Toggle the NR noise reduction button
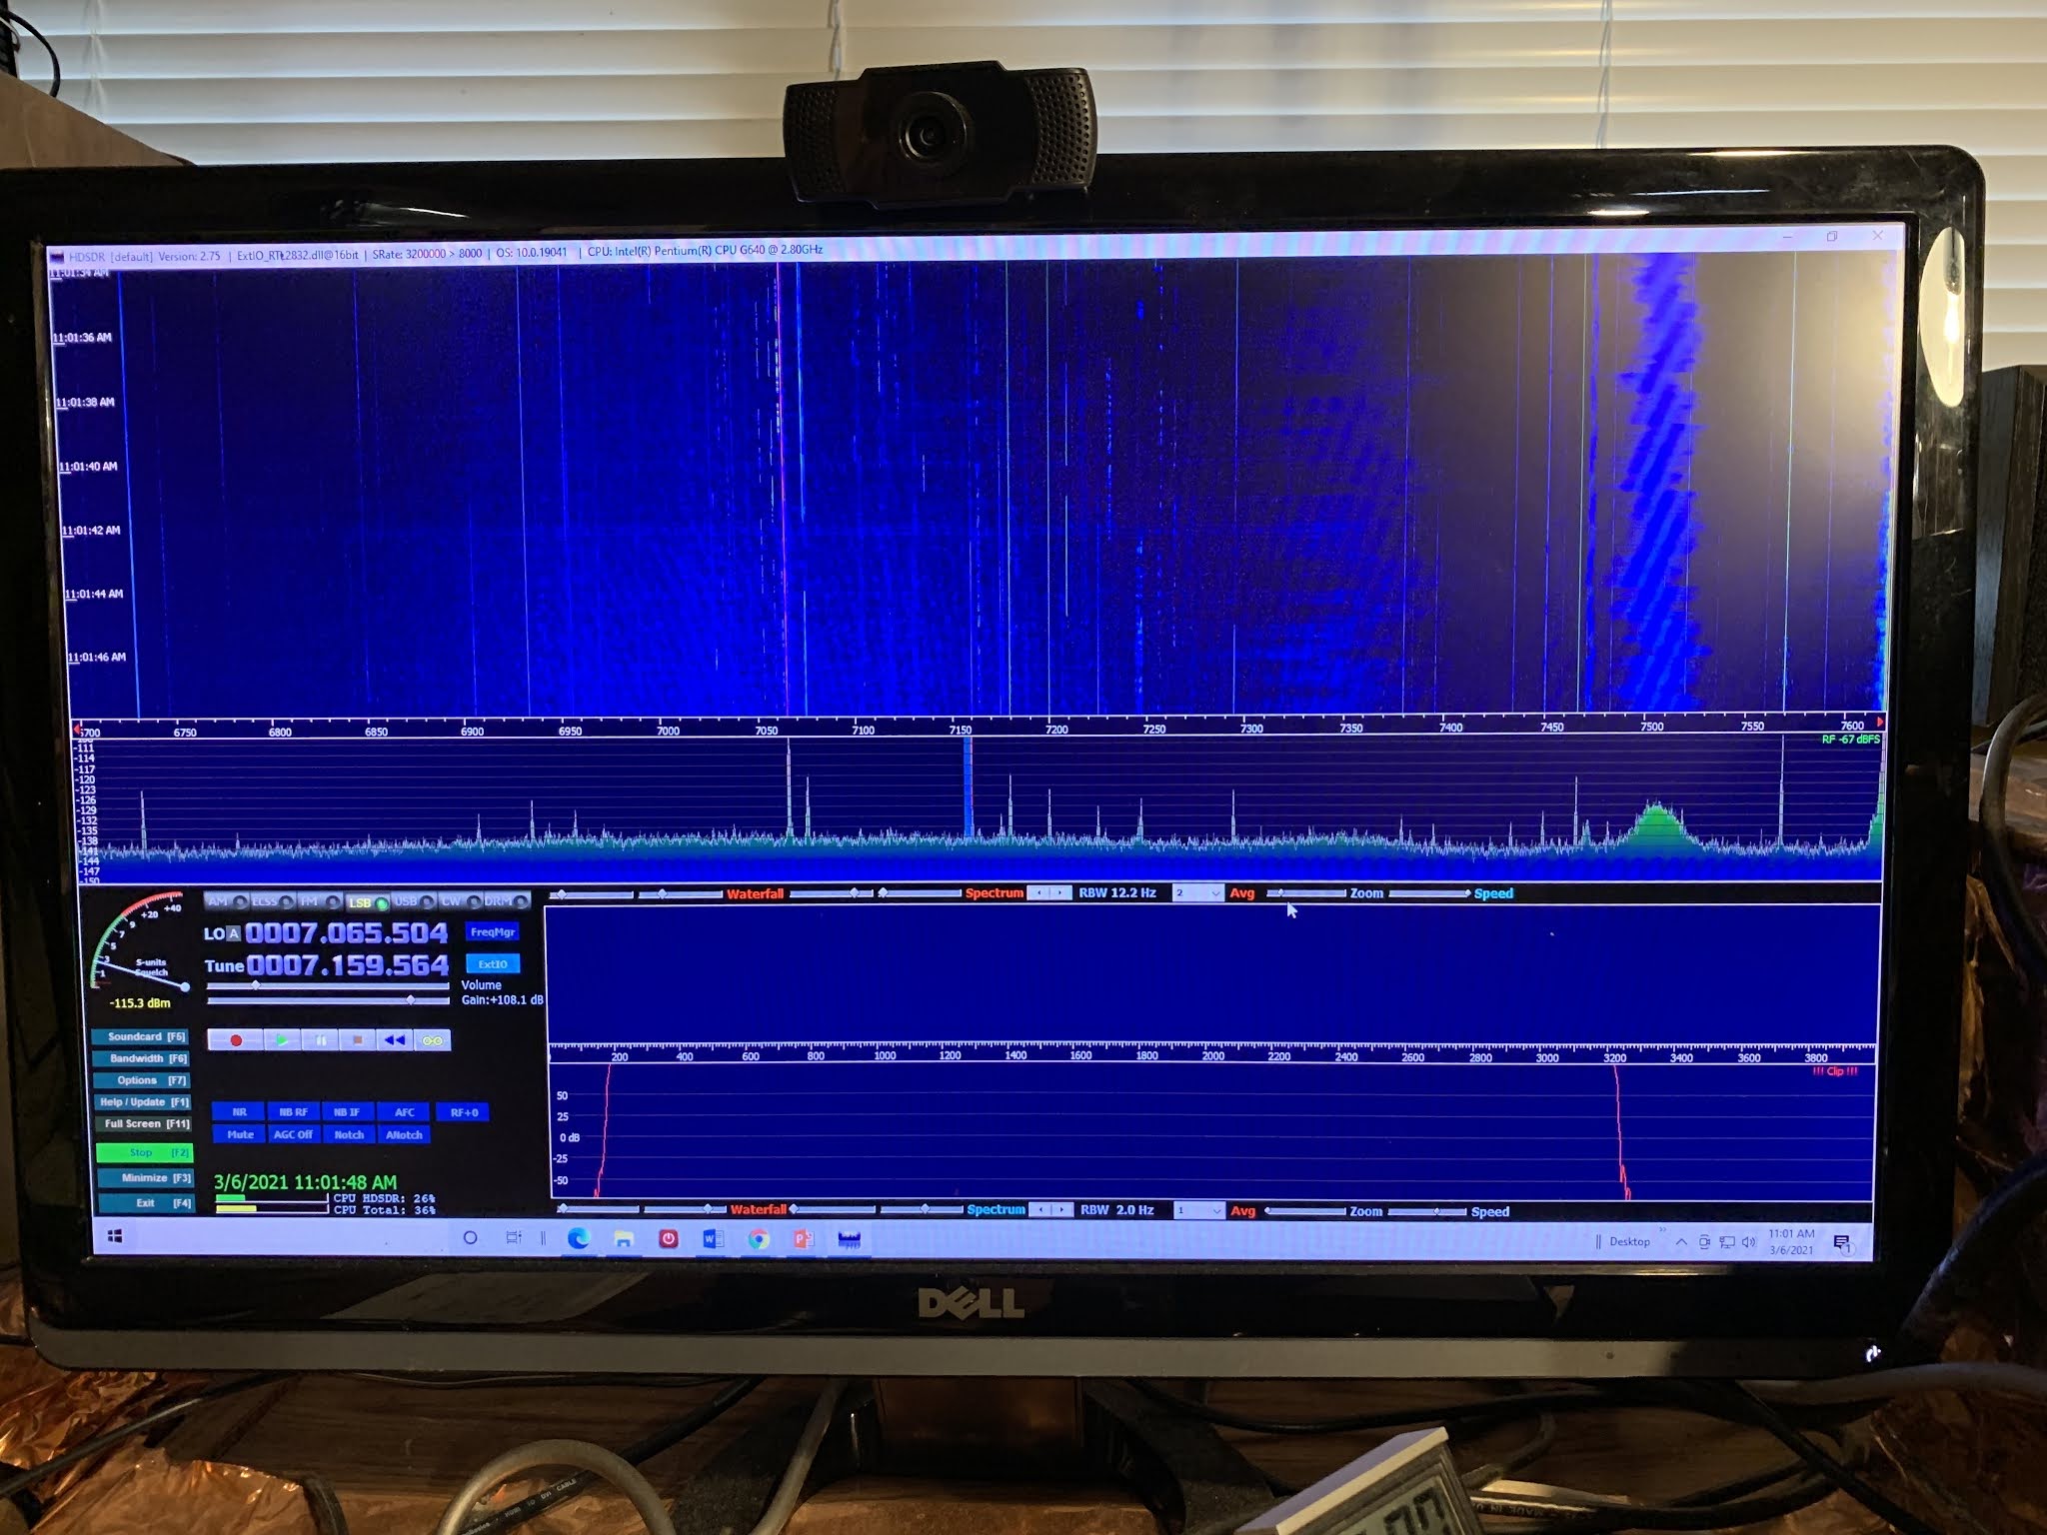2047x1535 pixels. (239, 1112)
